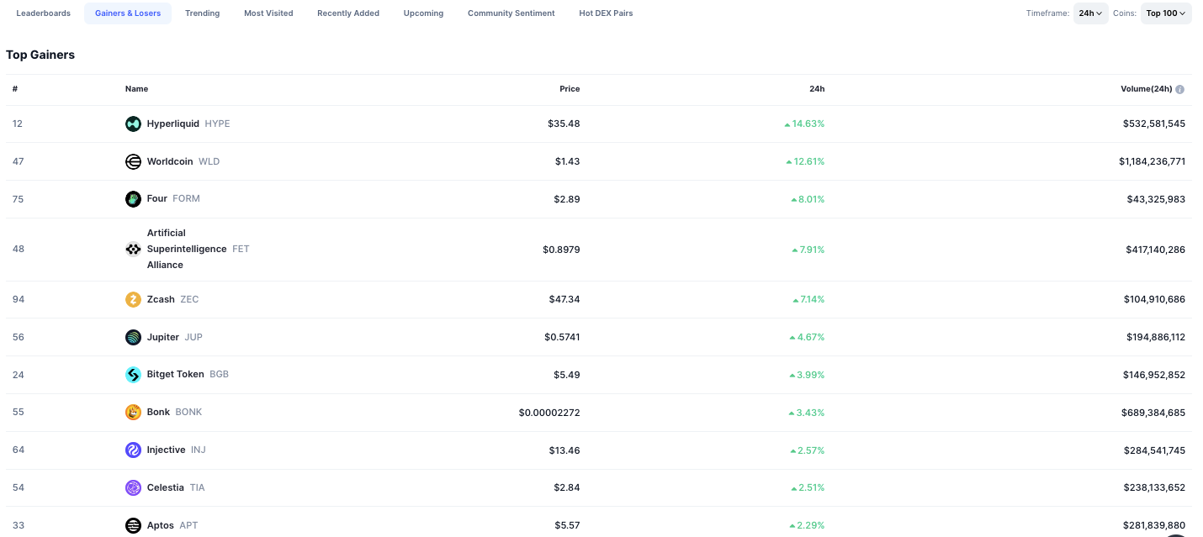The width and height of the screenshot is (1203, 537).
Task: Click the Celestia volume $238,133,652
Action: pos(1154,487)
